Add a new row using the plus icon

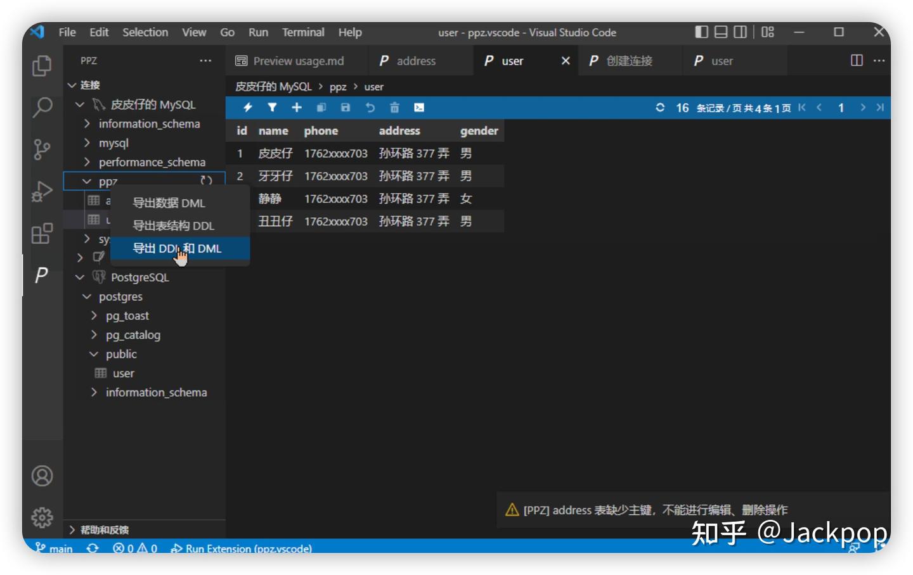pyautogui.click(x=296, y=108)
